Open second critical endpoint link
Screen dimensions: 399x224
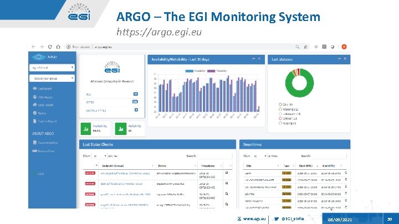pos(121,184)
